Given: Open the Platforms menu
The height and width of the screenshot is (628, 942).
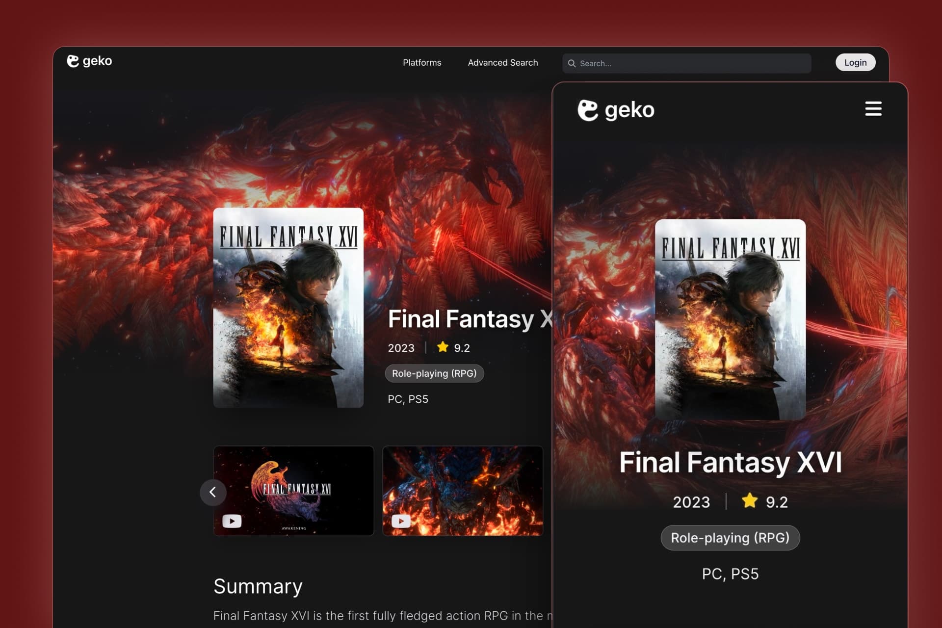Looking at the screenshot, I should tap(422, 63).
